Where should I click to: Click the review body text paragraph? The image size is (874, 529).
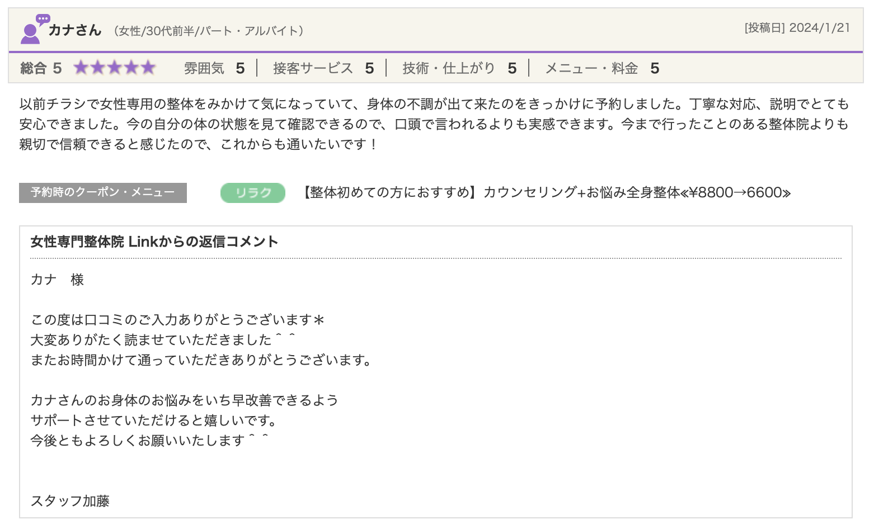click(434, 124)
